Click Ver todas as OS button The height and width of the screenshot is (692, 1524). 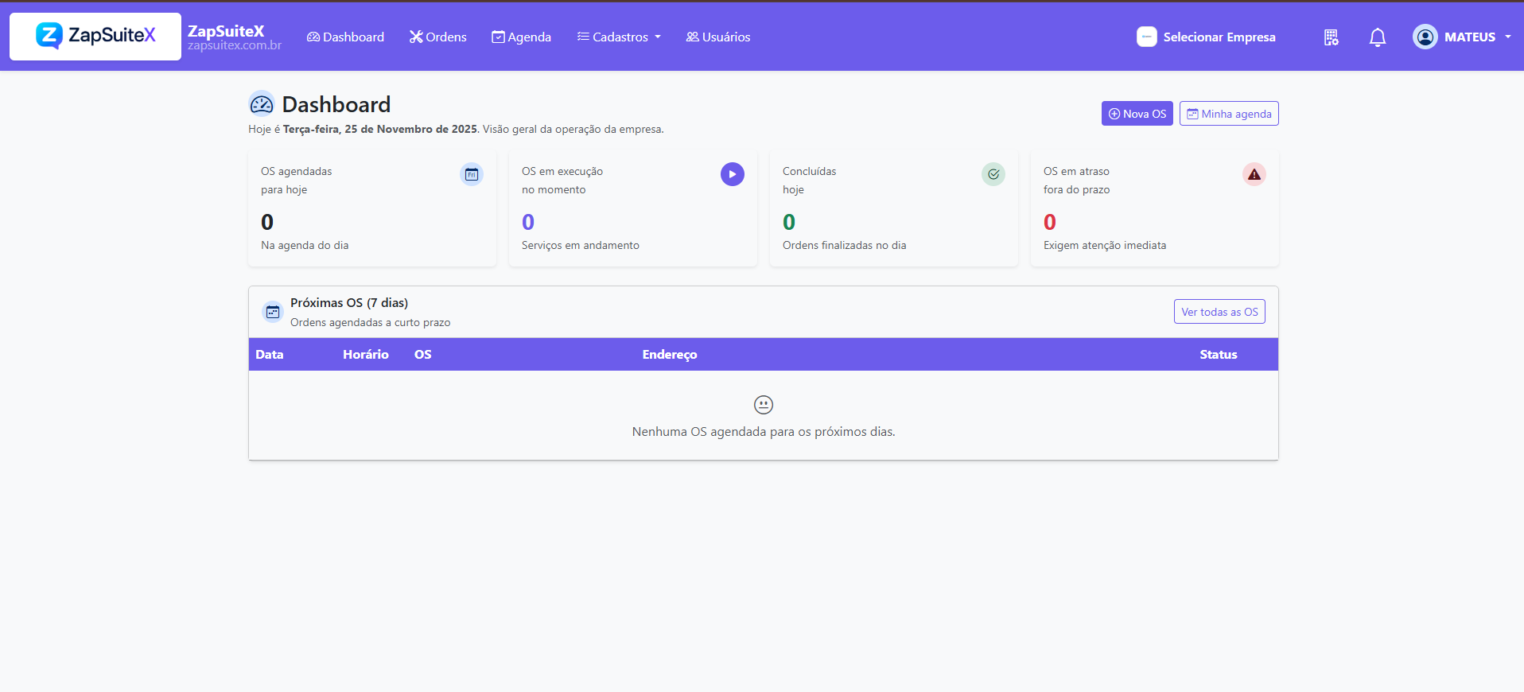coord(1219,312)
